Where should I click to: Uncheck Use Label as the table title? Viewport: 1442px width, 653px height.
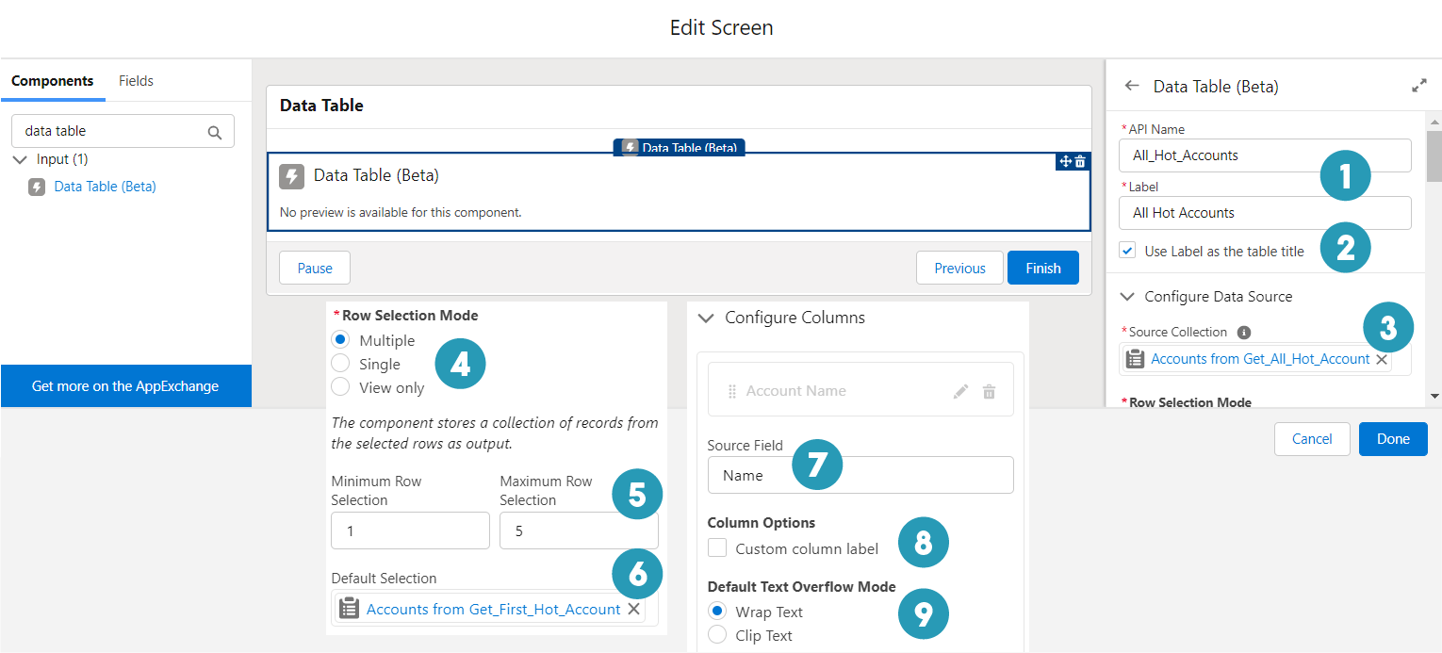1127,250
